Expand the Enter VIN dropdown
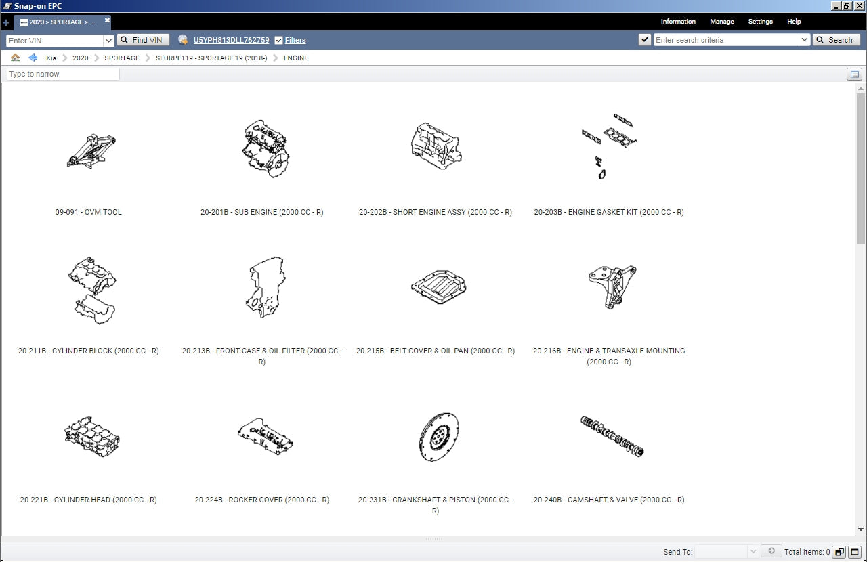The image size is (867, 562). click(109, 40)
